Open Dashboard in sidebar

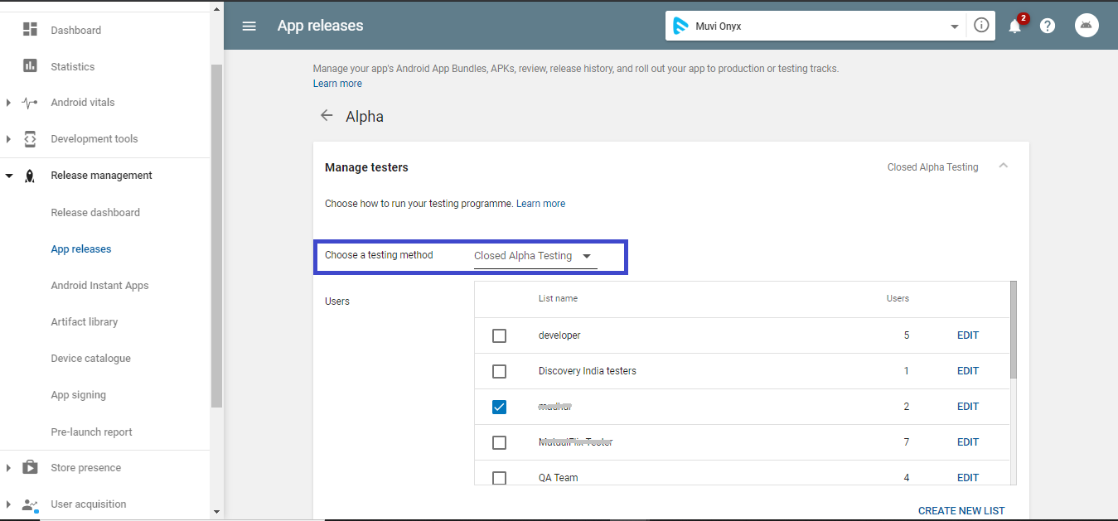click(x=76, y=31)
